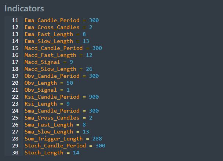Click the Macd_Candle_Period value 300
This screenshot has width=223, height=161.
tap(97, 48)
